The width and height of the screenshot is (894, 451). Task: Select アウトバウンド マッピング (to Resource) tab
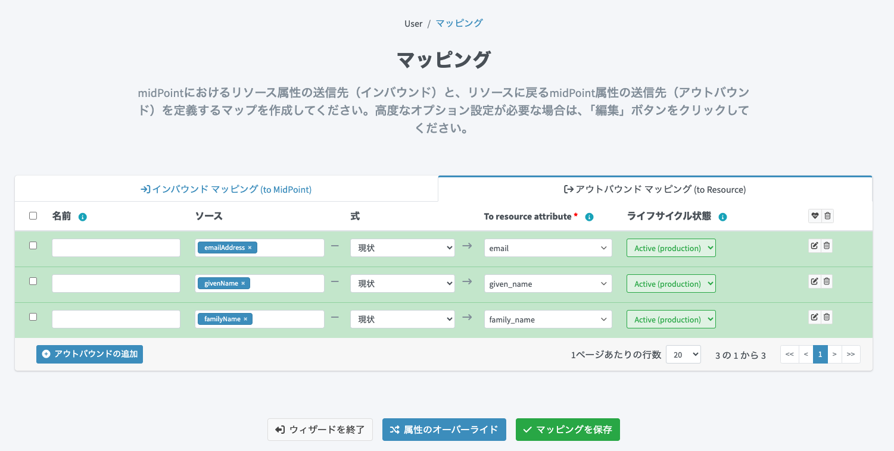[x=655, y=189]
